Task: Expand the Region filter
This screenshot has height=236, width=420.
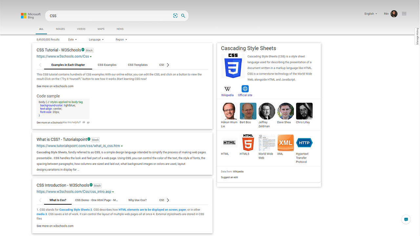Action: click(121, 39)
